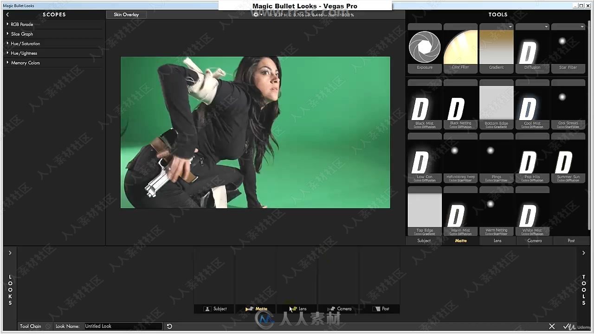594x334 pixels.
Task: Open the Diffusion tool dropdown arrow
Action: point(546,27)
